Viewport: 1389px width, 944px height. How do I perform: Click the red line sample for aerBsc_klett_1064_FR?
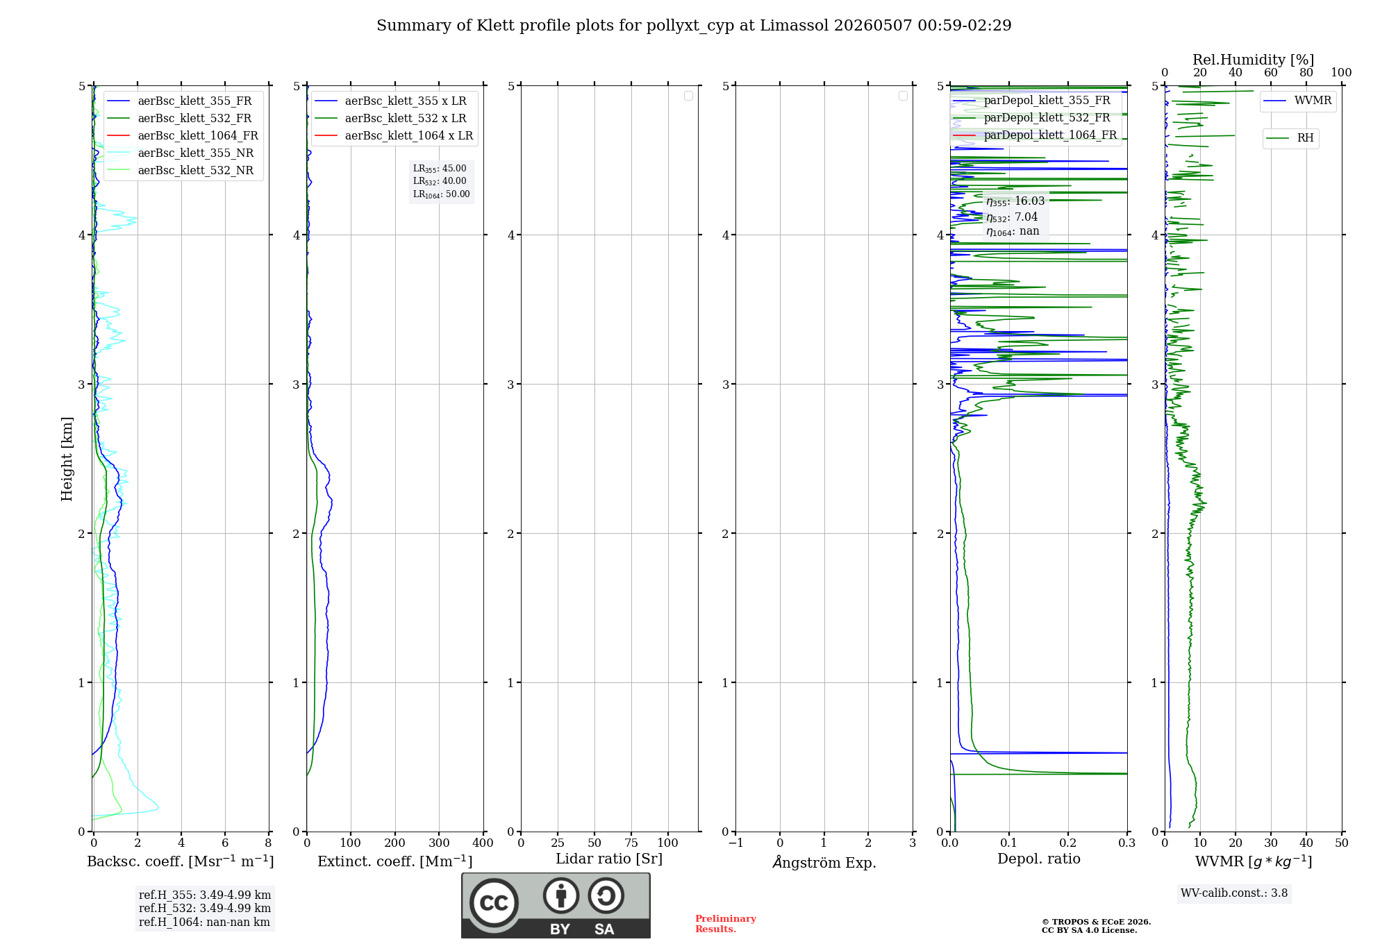pyautogui.click(x=119, y=136)
